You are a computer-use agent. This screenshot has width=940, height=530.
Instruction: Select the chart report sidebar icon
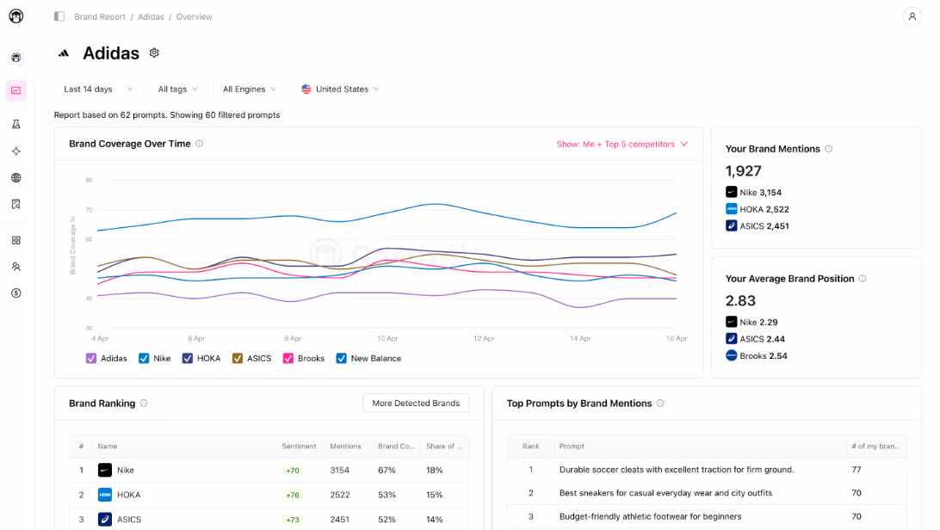pos(16,90)
